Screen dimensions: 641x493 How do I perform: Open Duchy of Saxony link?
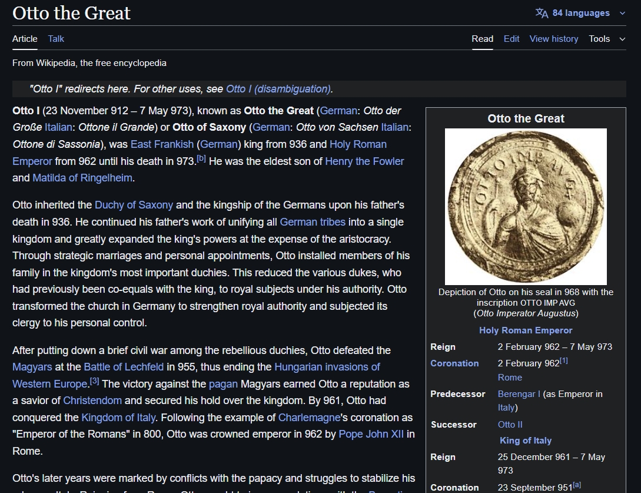[134, 205]
